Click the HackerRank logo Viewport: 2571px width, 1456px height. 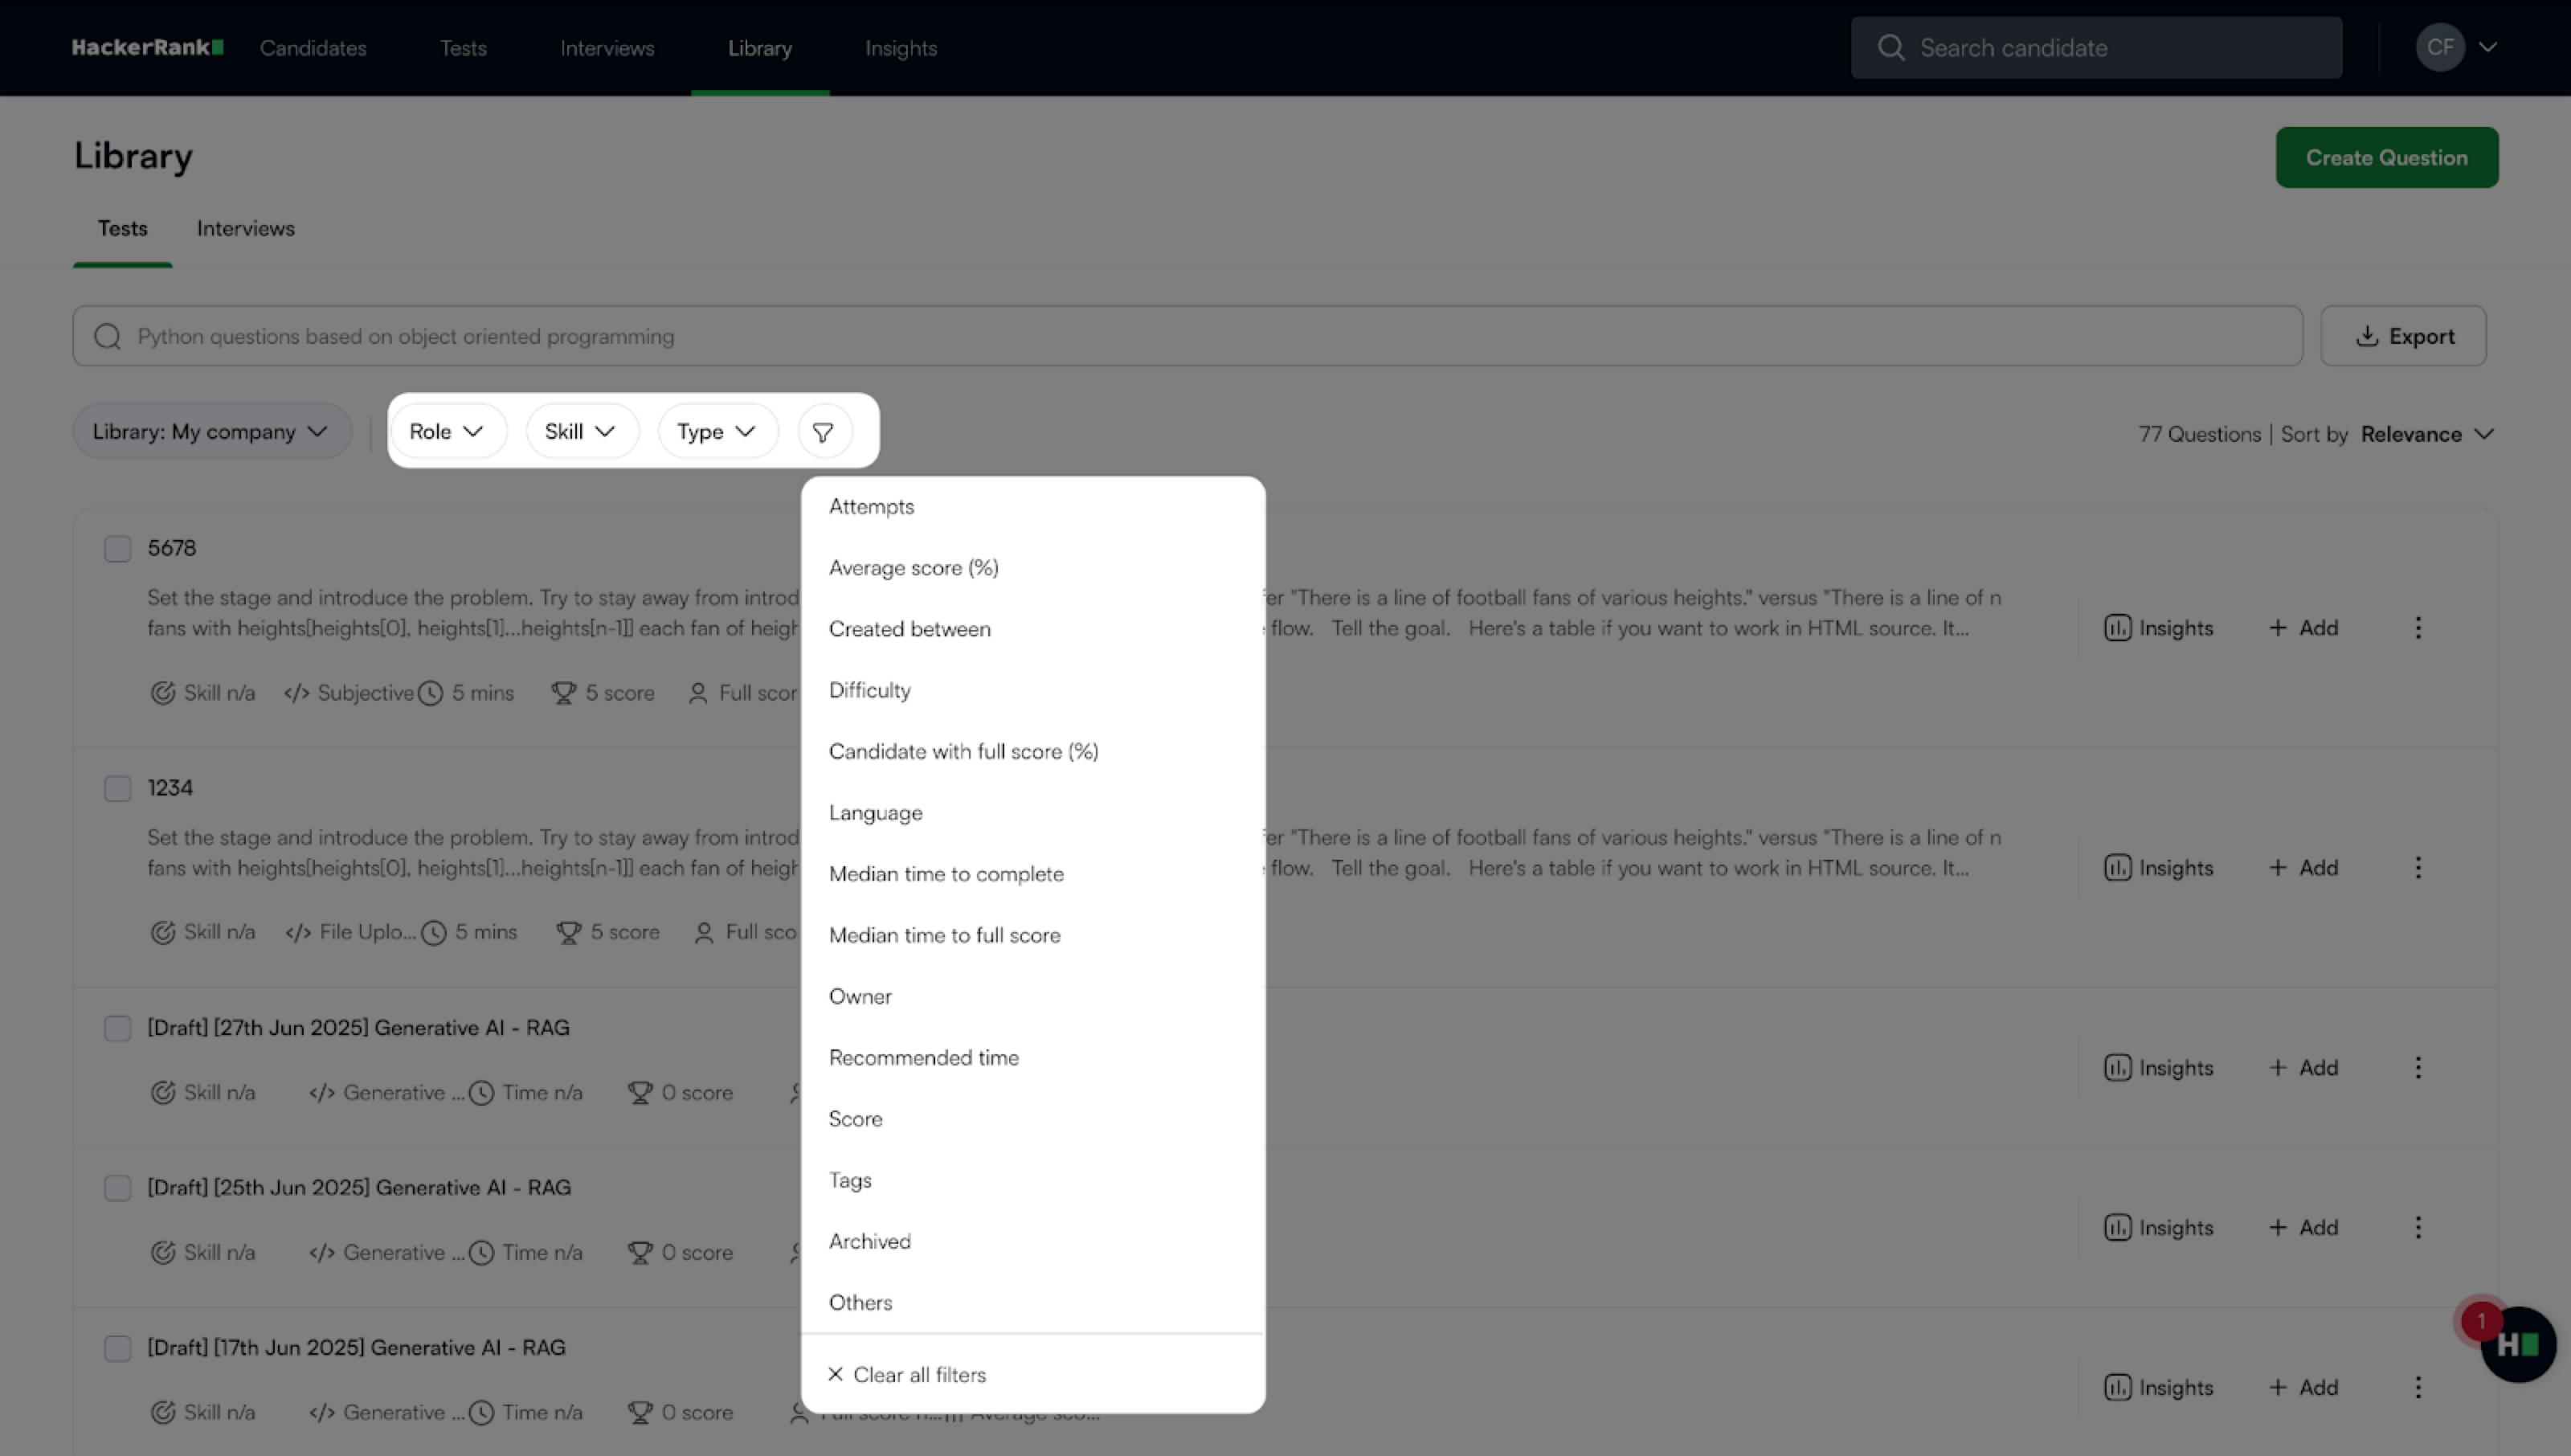(x=147, y=47)
